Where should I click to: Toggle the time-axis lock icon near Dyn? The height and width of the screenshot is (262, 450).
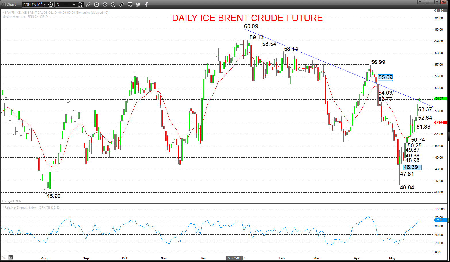coord(11,257)
